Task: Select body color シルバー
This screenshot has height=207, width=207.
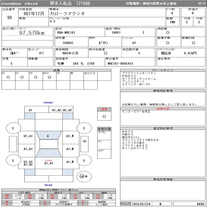Action: [14, 53]
